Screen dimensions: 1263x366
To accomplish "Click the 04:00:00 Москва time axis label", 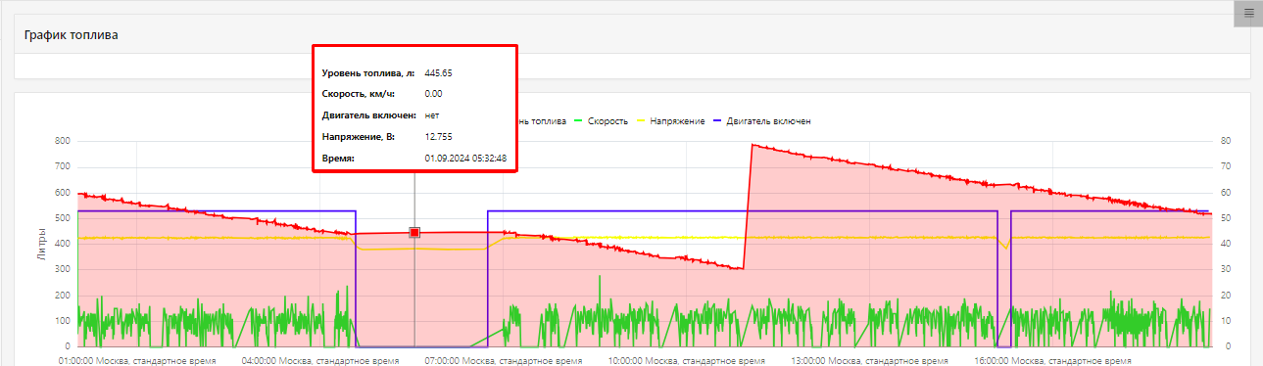I will click(320, 360).
